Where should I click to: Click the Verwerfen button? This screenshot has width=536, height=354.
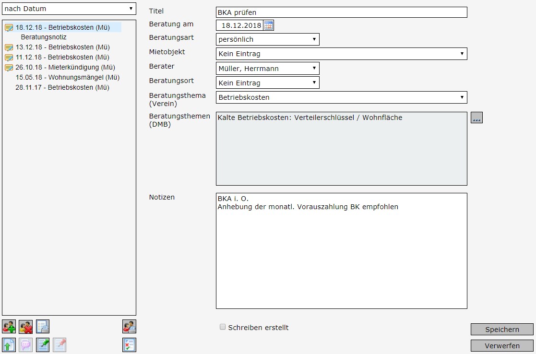tap(502, 345)
